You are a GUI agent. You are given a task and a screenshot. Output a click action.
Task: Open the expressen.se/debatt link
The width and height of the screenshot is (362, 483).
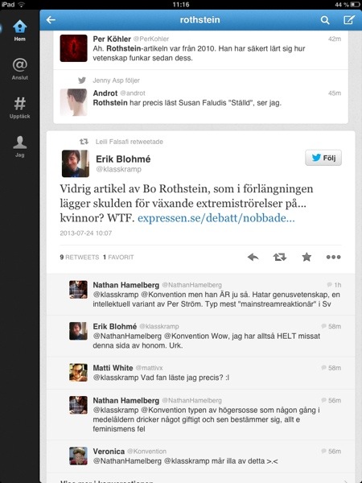(x=216, y=218)
